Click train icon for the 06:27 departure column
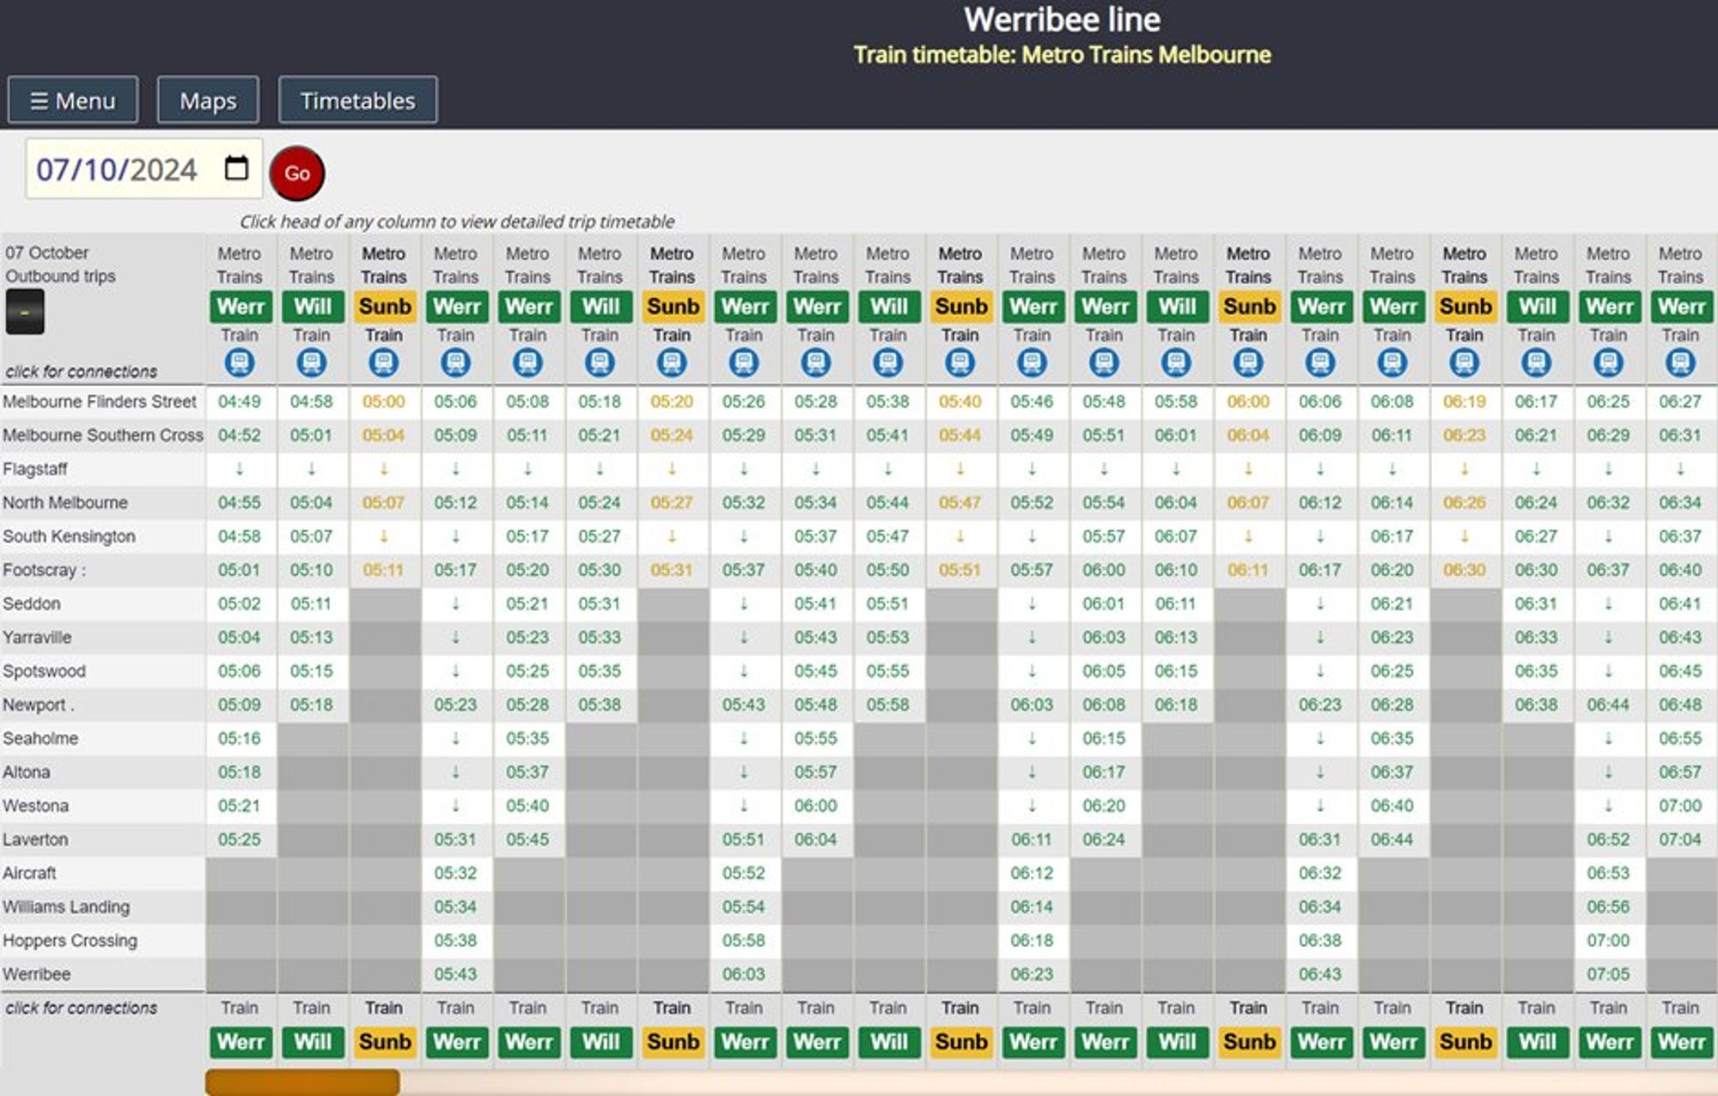The image size is (1718, 1096). tap(1681, 363)
